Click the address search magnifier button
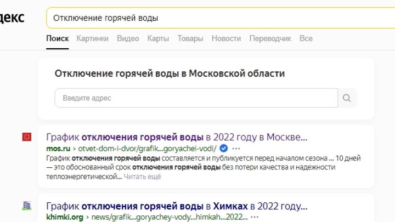 [347, 98]
